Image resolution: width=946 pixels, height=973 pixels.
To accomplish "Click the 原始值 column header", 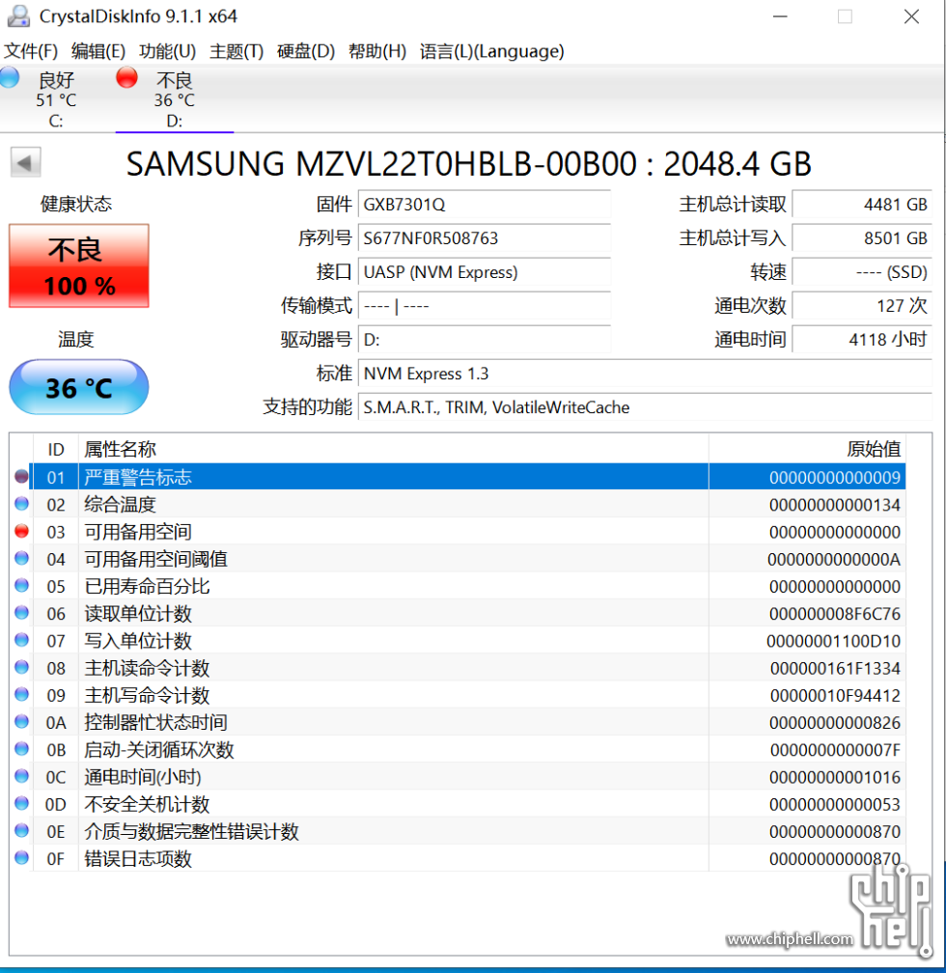I will (807, 449).
